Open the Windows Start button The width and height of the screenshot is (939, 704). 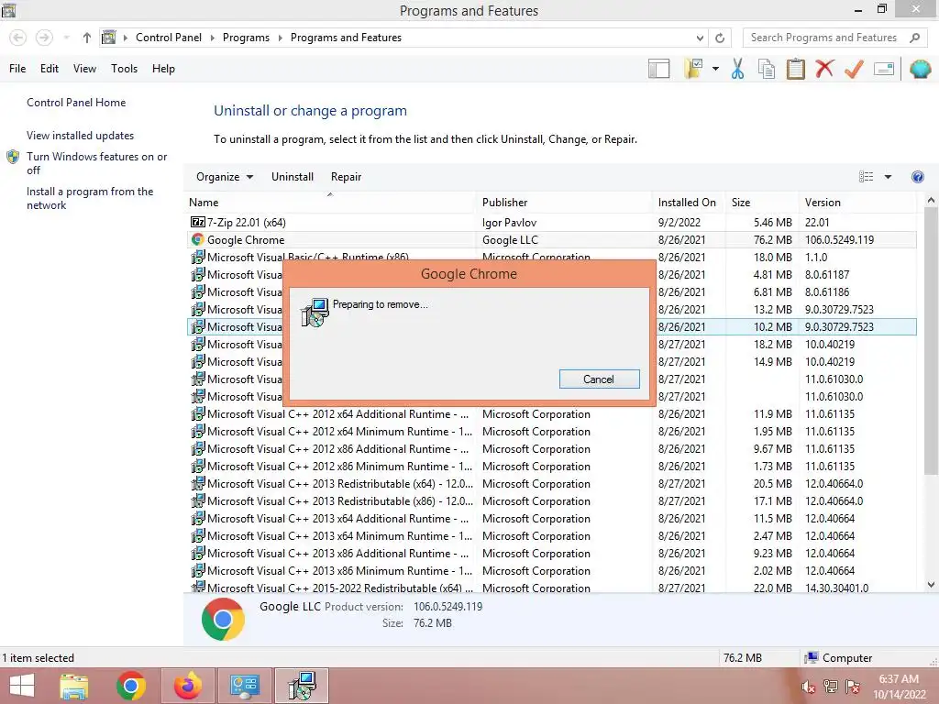click(x=22, y=686)
